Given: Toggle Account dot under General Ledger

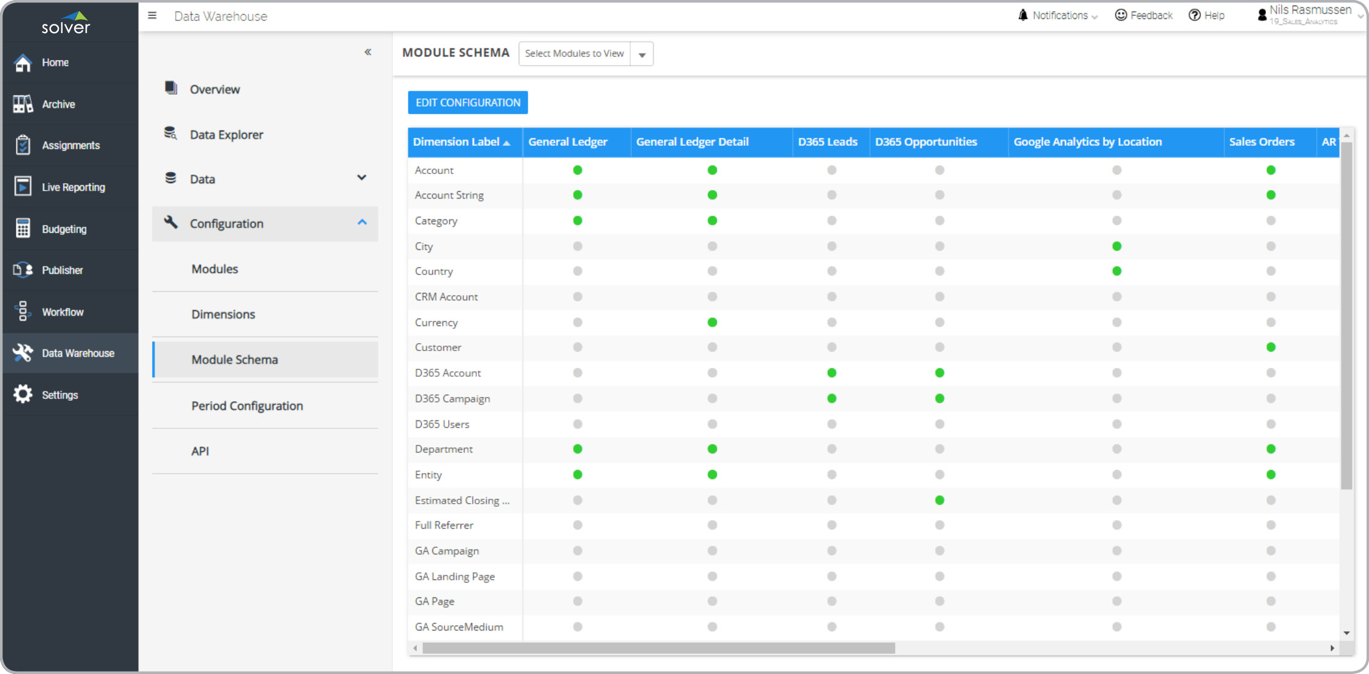Looking at the screenshot, I should click(x=578, y=170).
